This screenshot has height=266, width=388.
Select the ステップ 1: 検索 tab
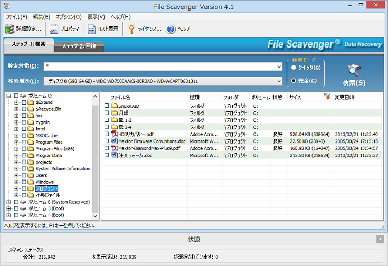(29, 44)
